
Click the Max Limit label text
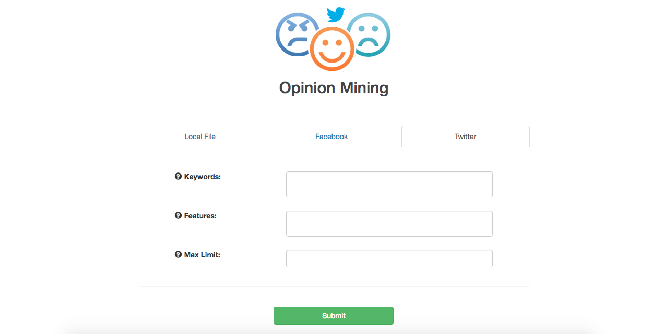point(202,255)
